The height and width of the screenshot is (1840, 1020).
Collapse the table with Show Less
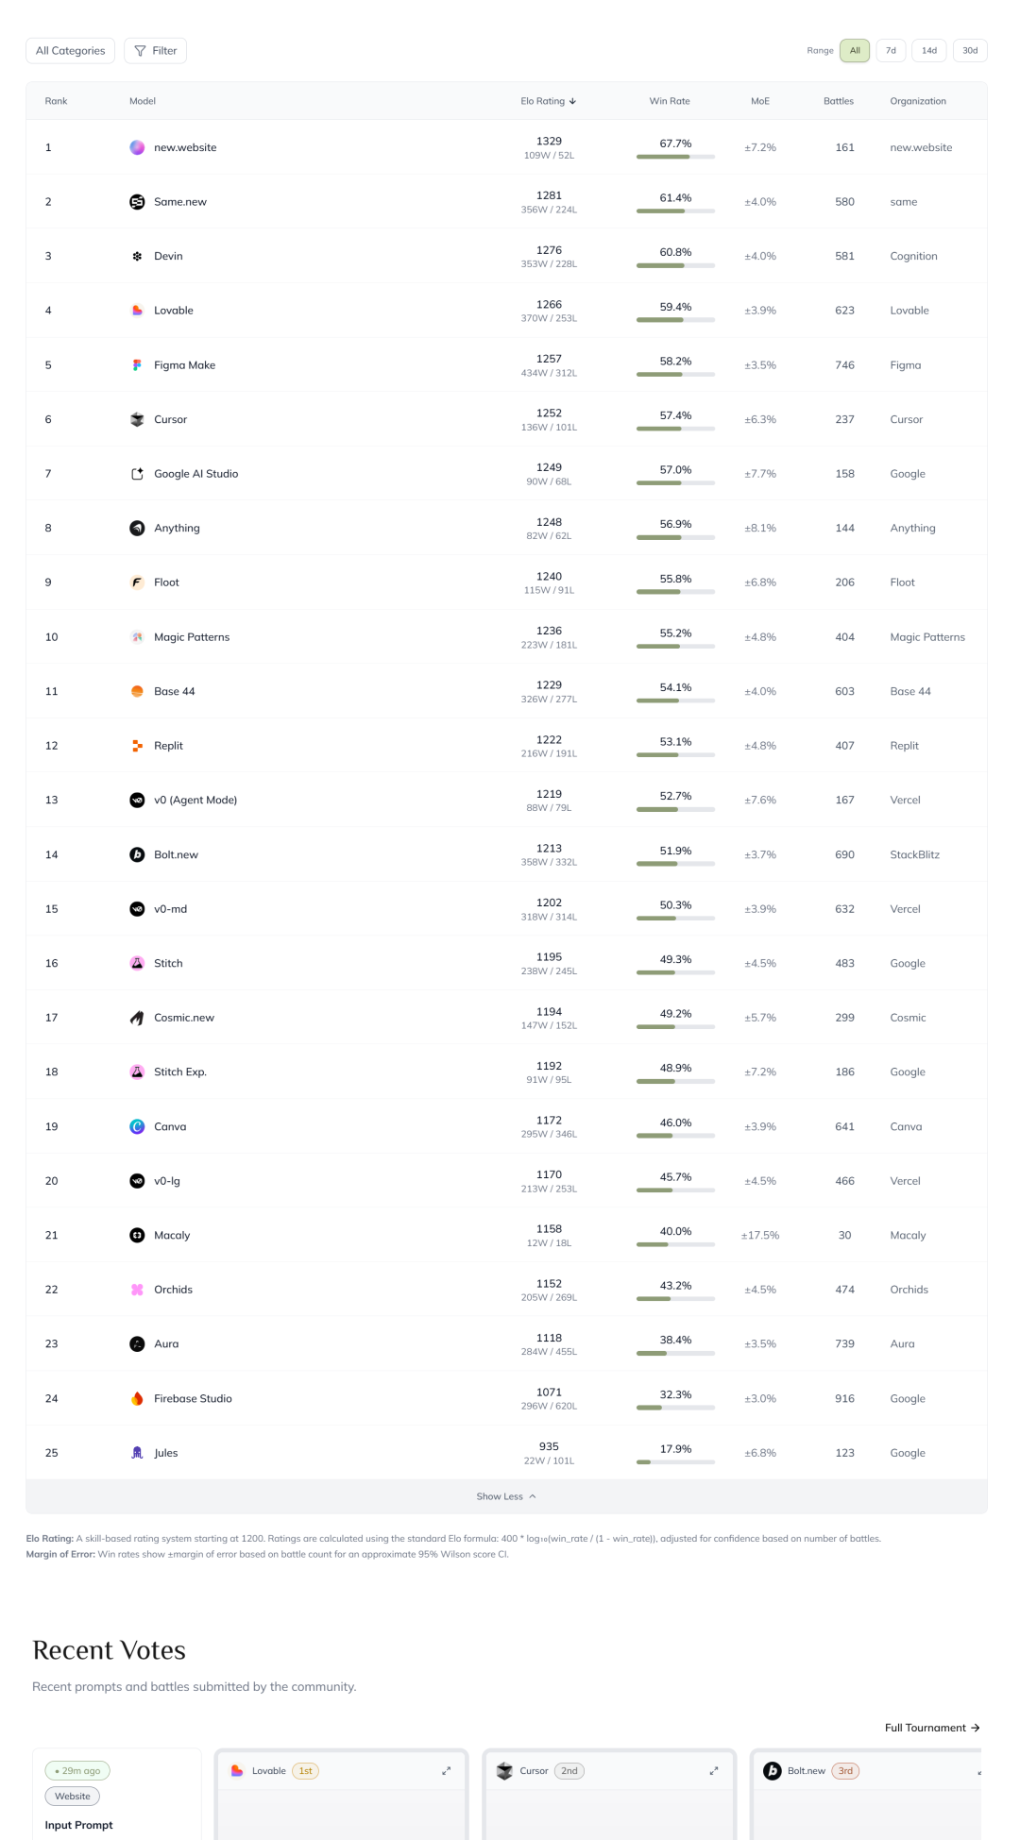click(x=506, y=1496)
